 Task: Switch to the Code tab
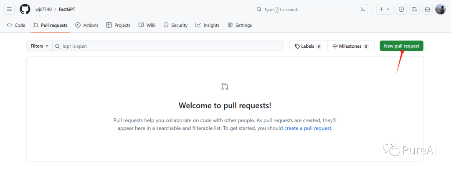coord(16,25)
